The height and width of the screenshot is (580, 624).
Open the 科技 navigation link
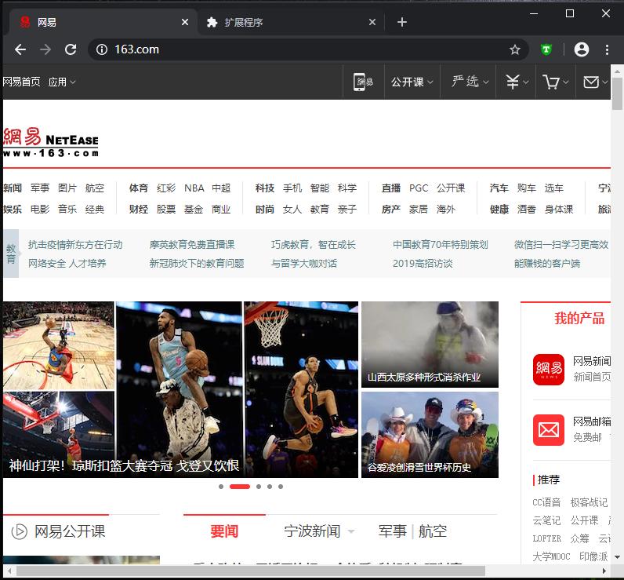click(265, 188)
